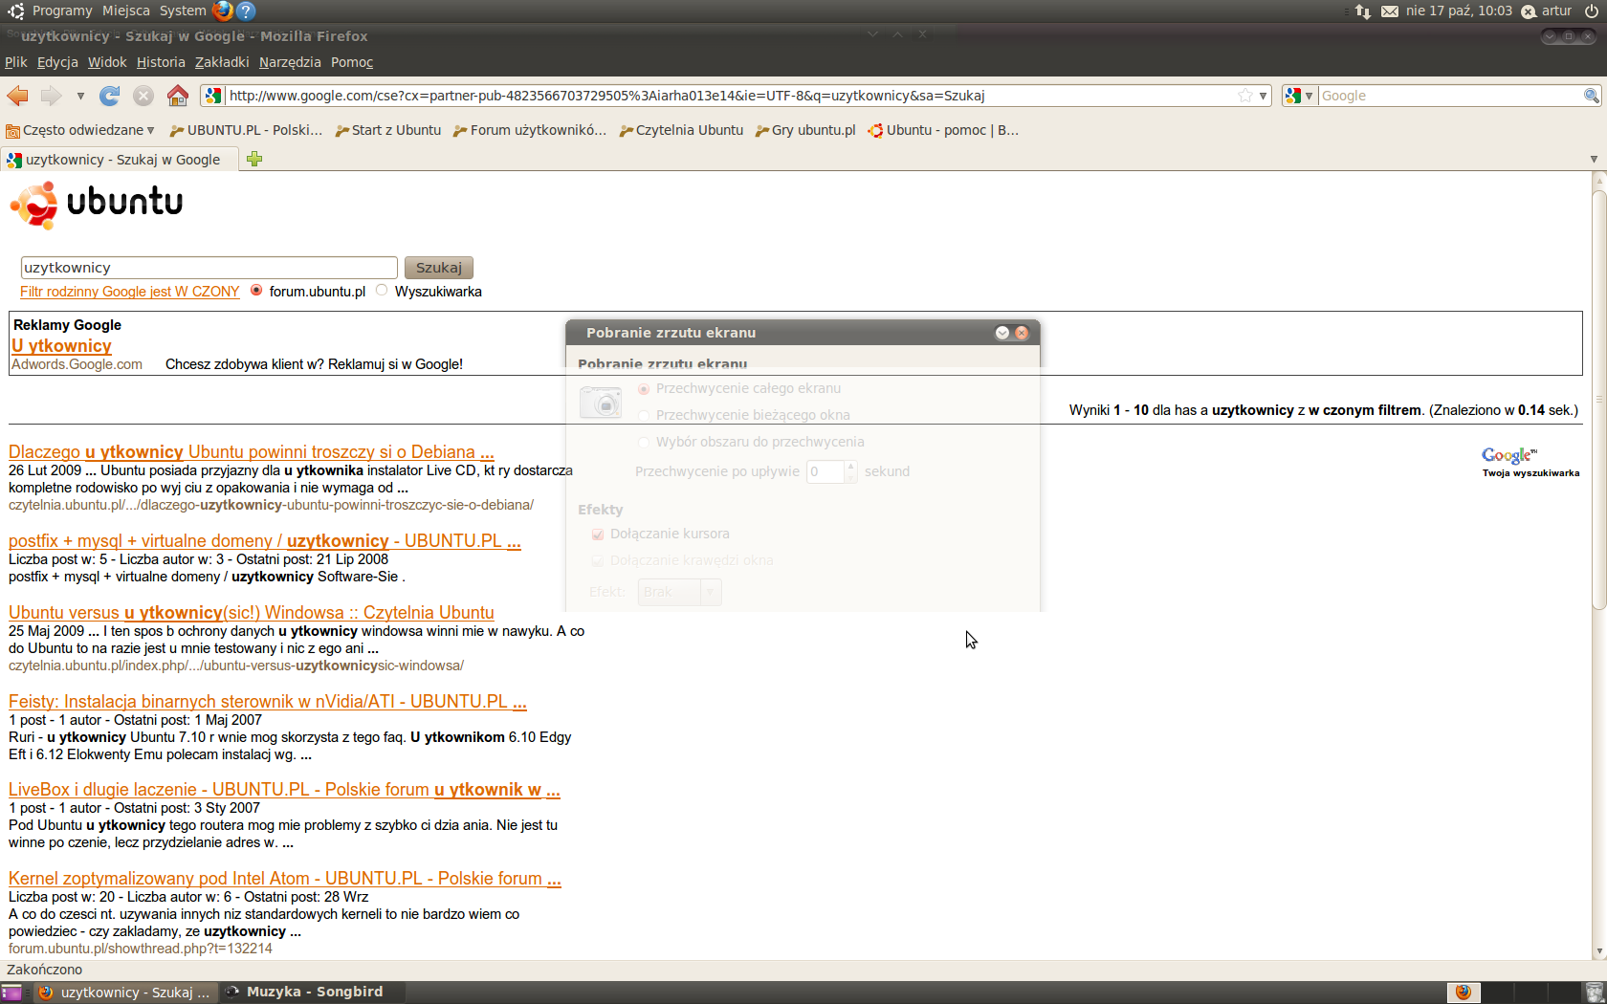Open the navigation history dropdown arrow
Image resolution: width=1607 pixels, height=1004 pixels.
(x=80, y=96)
